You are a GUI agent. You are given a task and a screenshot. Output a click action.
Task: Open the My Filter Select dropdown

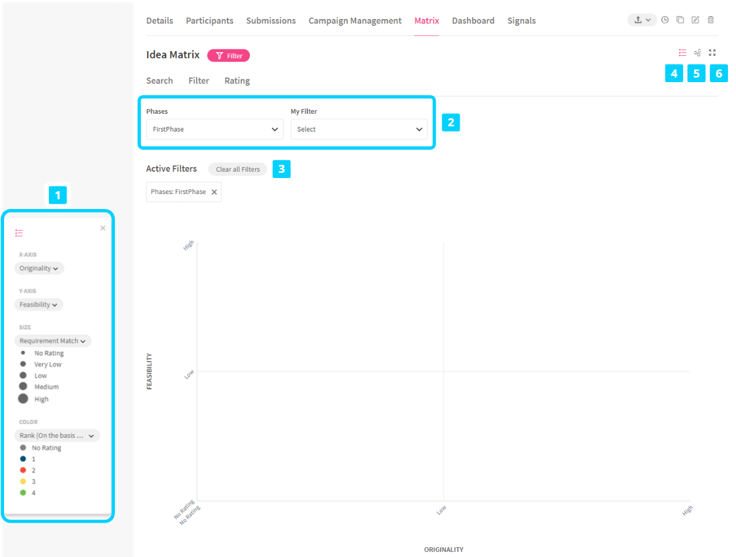[x=359, y=129]
